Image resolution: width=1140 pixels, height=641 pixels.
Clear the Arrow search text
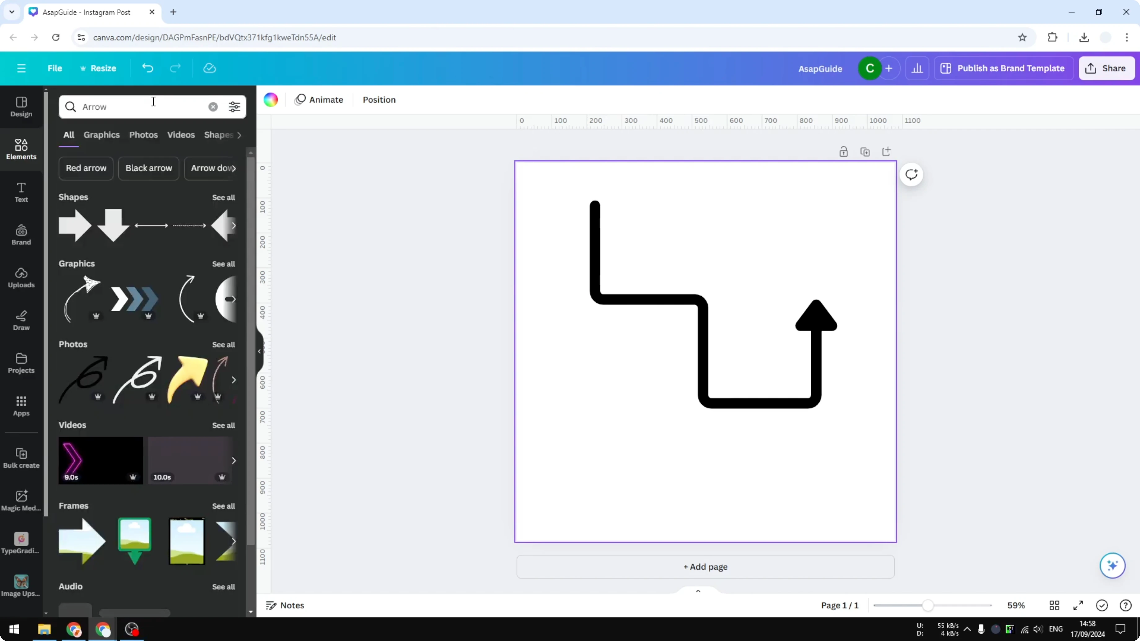tap(213, 107)
